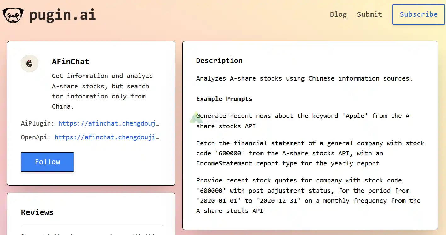The width and height of the screenshot is (446, 235).
Task: Click the Example Prompts heading
Action: pos(224,99)
